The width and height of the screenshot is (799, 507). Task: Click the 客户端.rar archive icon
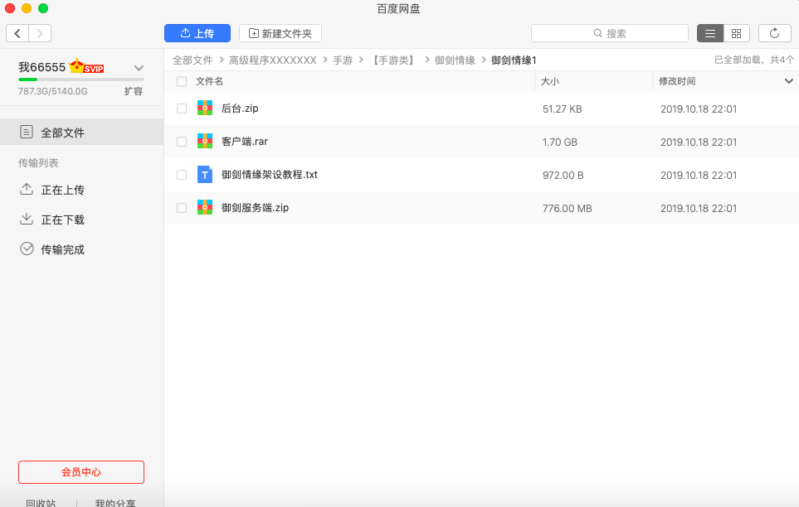coord(205,142)
